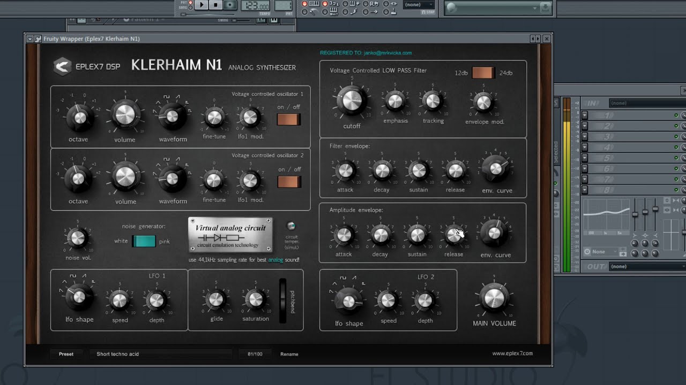Flip the white/pink noise generator switch
This screenshot has width=686, height=385.
144,241
